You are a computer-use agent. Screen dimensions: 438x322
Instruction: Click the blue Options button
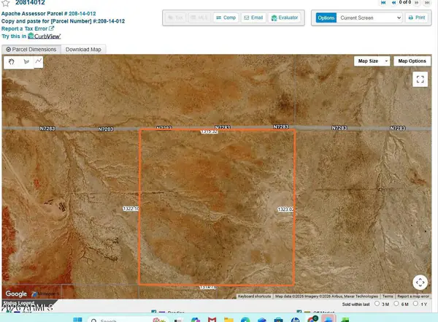point(326,18)
